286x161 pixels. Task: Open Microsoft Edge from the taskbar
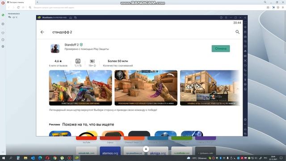[40, 158]
